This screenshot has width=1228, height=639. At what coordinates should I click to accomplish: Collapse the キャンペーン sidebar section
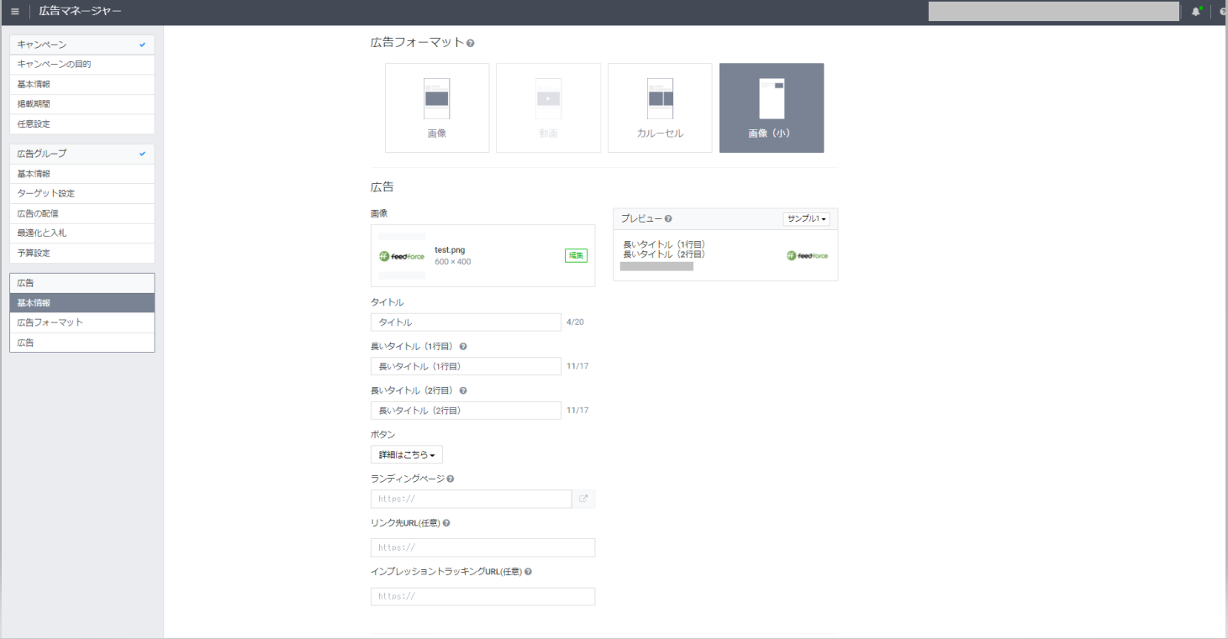coord(82,45)
